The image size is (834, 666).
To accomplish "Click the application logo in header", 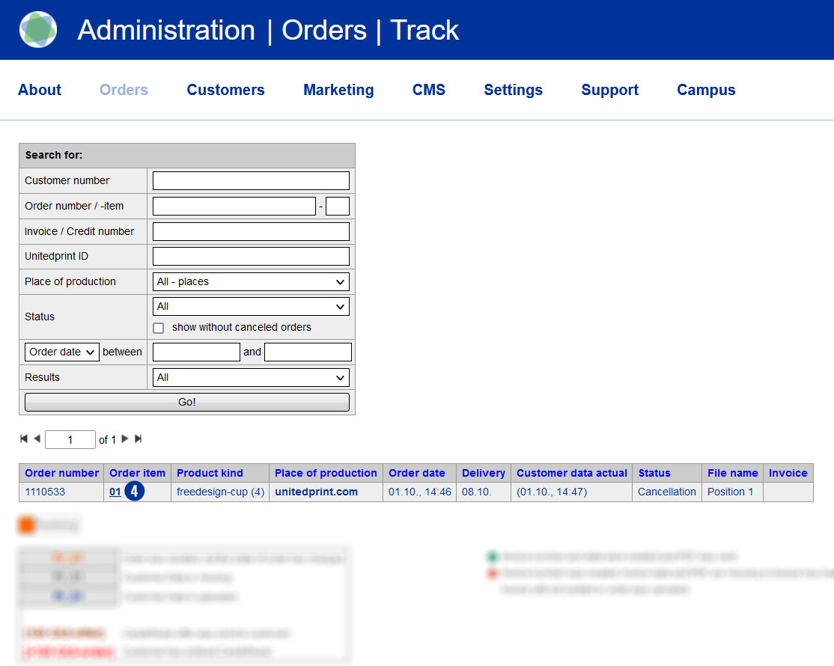I will pyautogui.click(x=38, y=30).
